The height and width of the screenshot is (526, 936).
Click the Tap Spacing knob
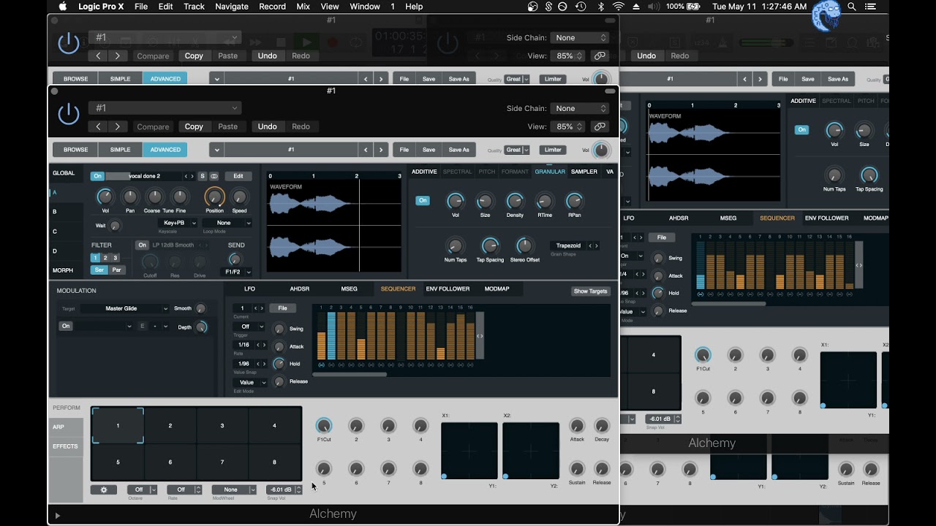490,245
